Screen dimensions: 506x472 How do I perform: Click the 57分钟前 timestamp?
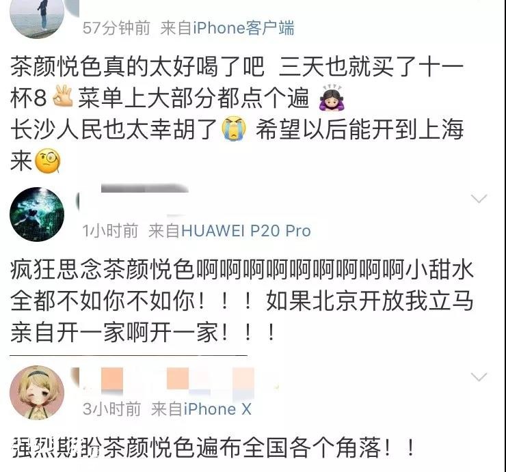click(x=116, y=28)
